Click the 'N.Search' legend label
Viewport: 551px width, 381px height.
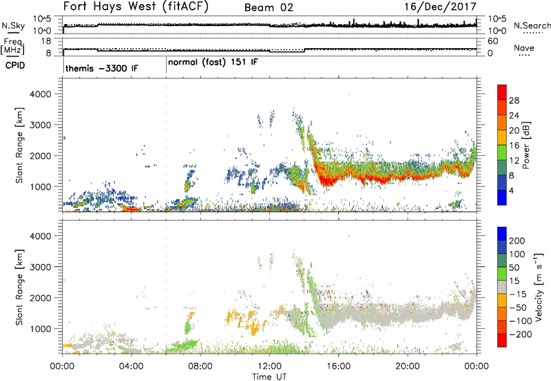pos(532,25)
